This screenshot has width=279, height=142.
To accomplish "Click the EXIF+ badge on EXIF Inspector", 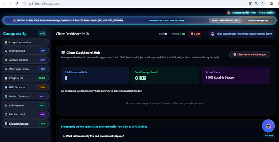I will tap(42, 105).
